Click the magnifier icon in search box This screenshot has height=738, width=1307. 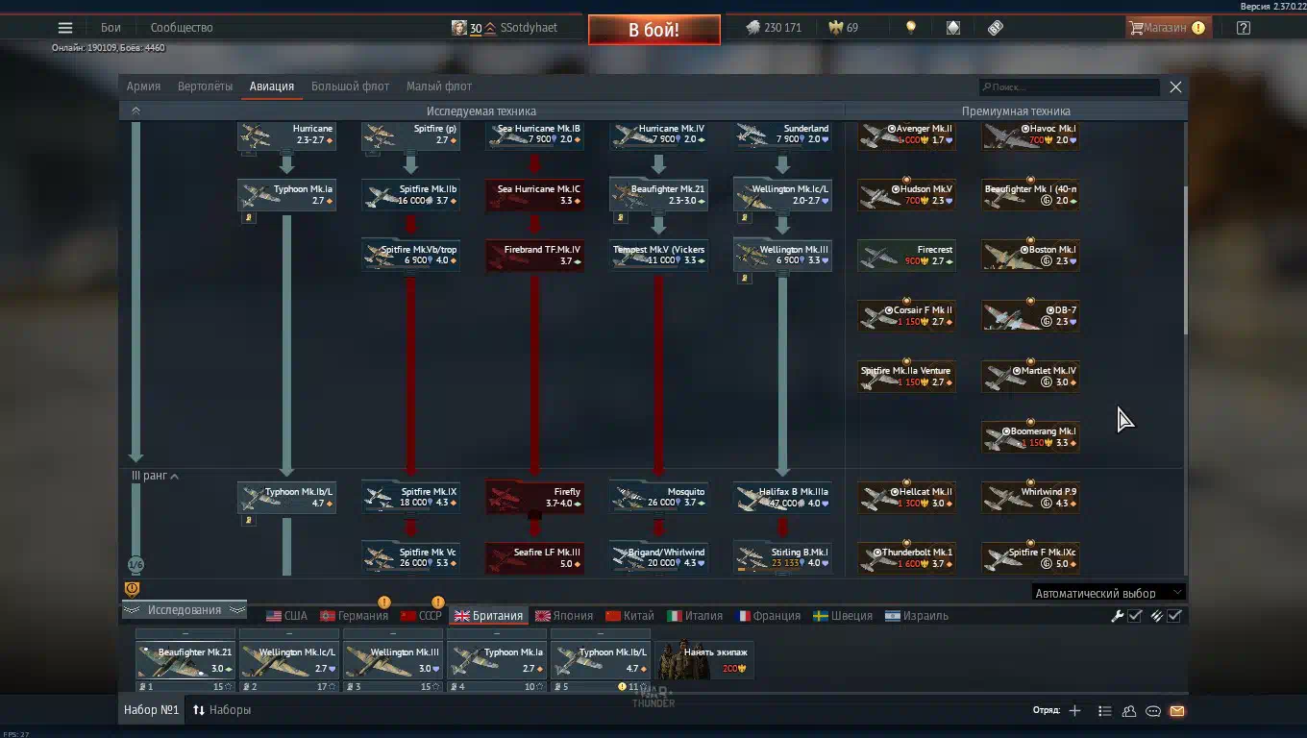tap(986, 87)
